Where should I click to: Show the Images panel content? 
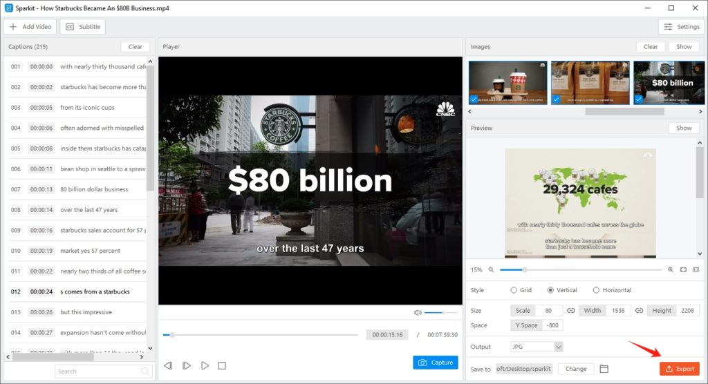click(684, 46)
